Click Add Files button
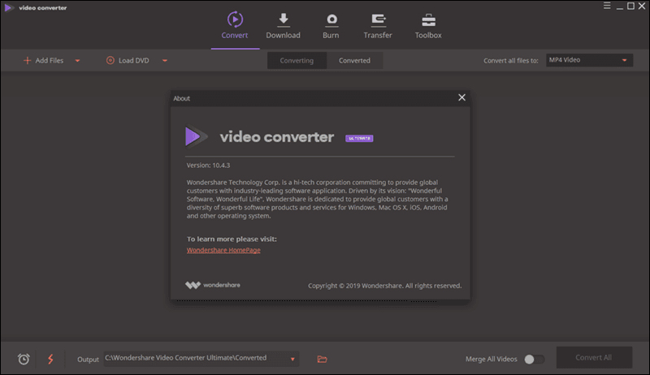 [x=44, y=60]
